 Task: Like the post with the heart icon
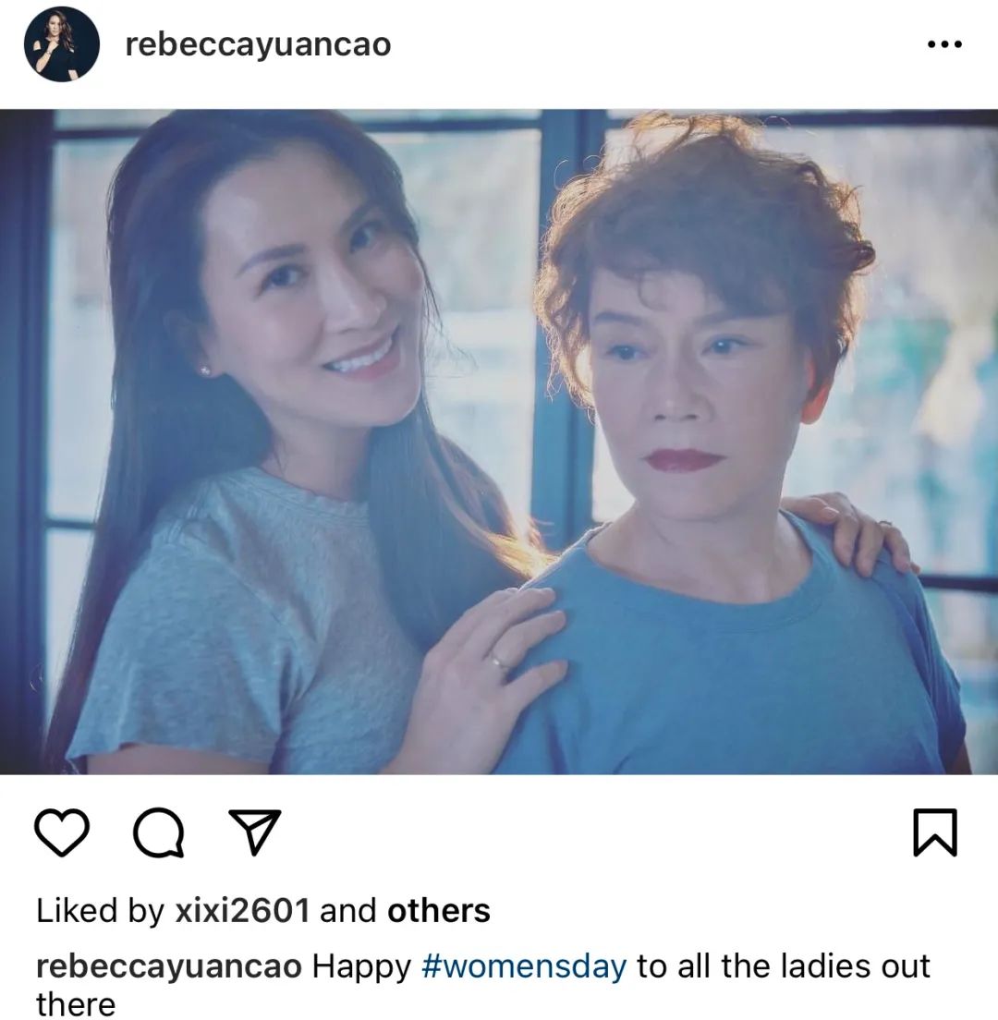tap(61, 832)
